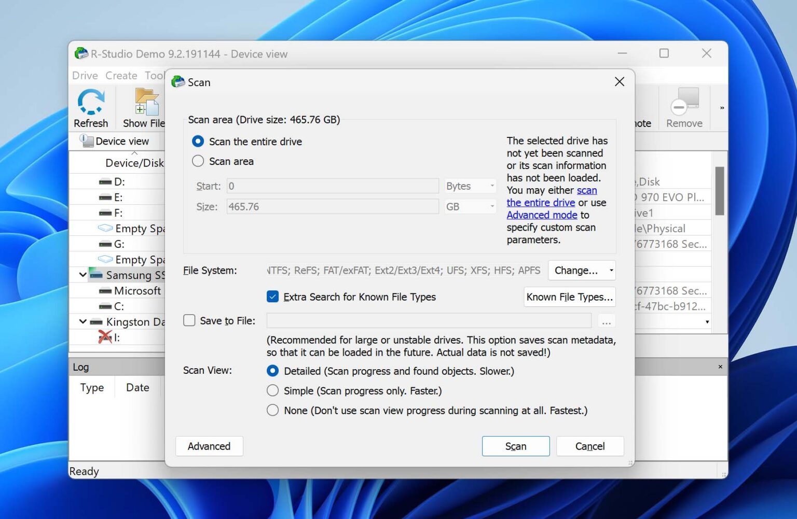Collapse the Samsung SSD tree node
The width and height of the screenshot is (797, 519).
(83, 275)
